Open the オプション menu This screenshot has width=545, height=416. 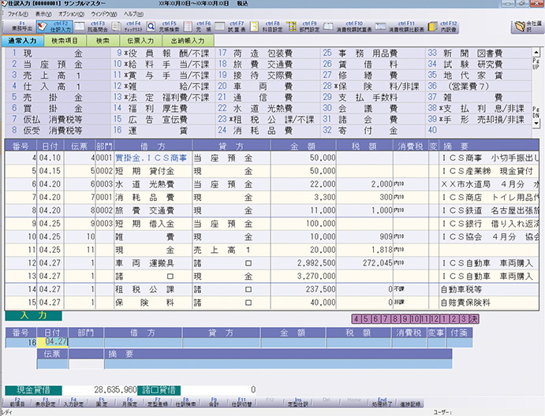tap(70, 14)
